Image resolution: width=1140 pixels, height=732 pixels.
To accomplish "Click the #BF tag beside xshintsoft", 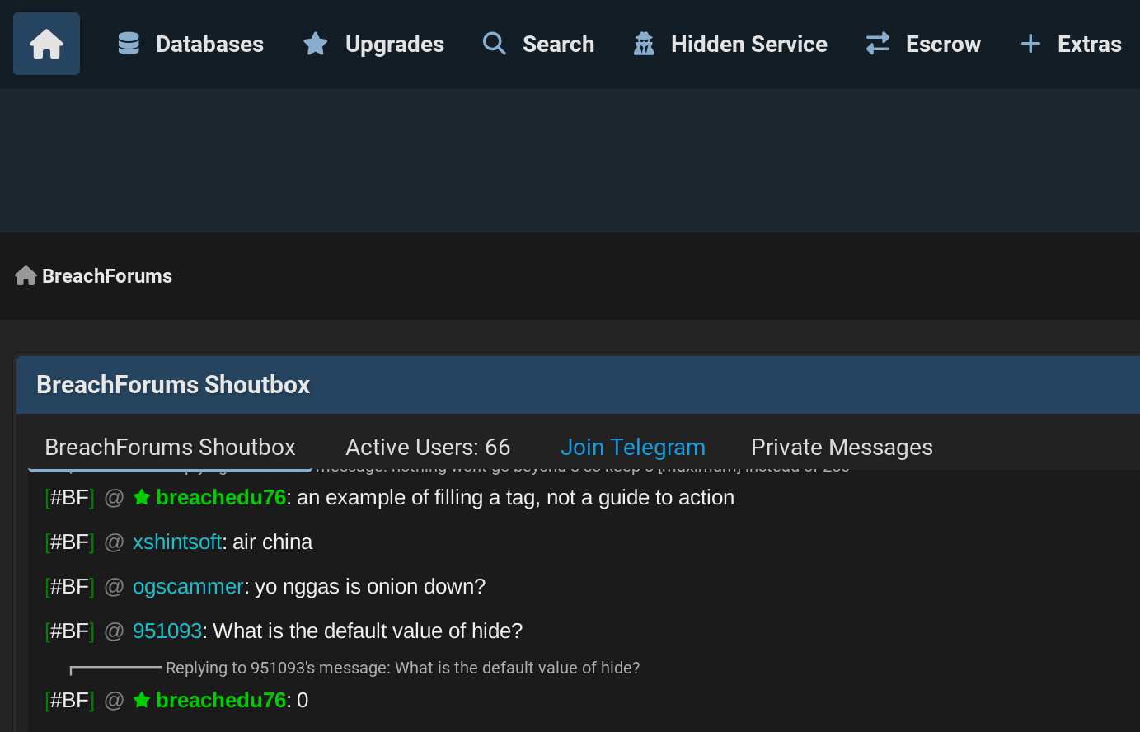I will (x=69, y=542).
